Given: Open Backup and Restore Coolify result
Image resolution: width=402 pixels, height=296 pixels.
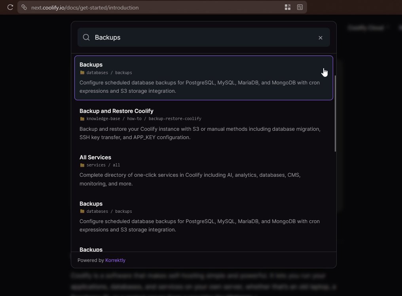Looking at the screenshot, I should point(203,124).
